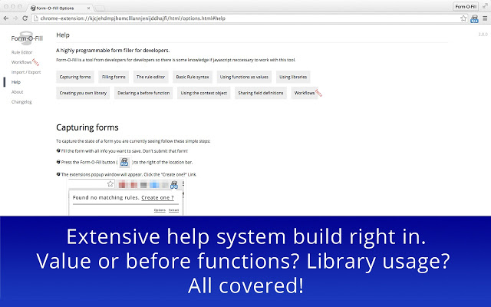The width and height of the screenshot is (491, 307).
Task: Open the Form-O-Fill extension toolbar icon
Action: (x=474, y=18)
